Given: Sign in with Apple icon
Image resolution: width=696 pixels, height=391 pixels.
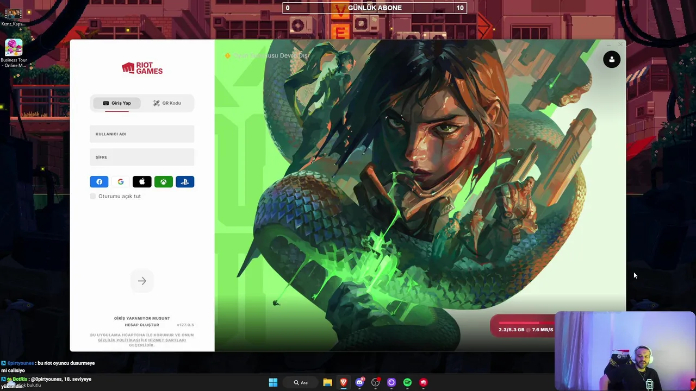Looking at the screenshot, I should click(142, 182).
